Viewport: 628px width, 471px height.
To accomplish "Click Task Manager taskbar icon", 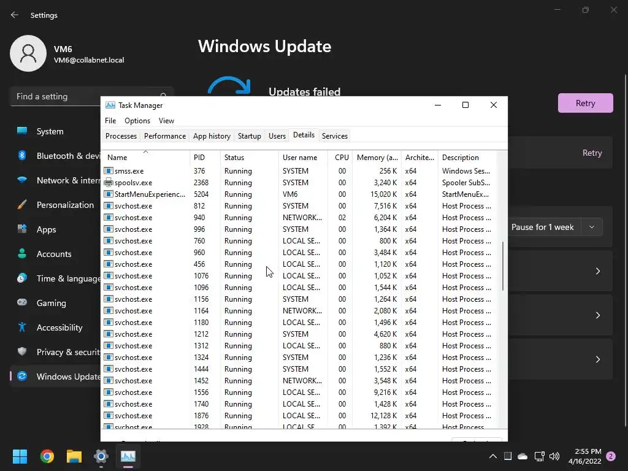I will [128, 456].
